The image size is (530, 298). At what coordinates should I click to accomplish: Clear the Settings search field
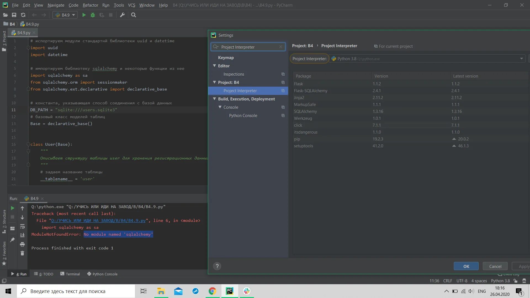pos(280,47)
